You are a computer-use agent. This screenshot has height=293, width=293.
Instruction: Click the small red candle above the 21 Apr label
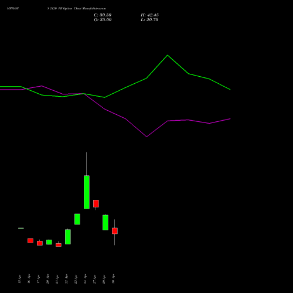[59, 245]
